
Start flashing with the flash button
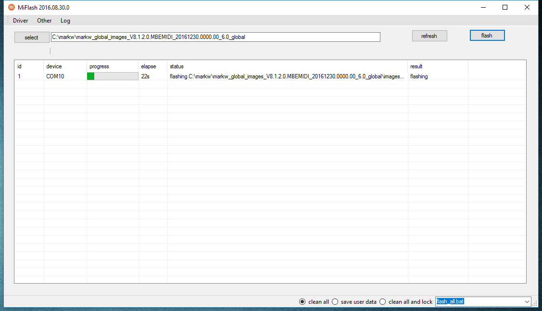[487, 36]
